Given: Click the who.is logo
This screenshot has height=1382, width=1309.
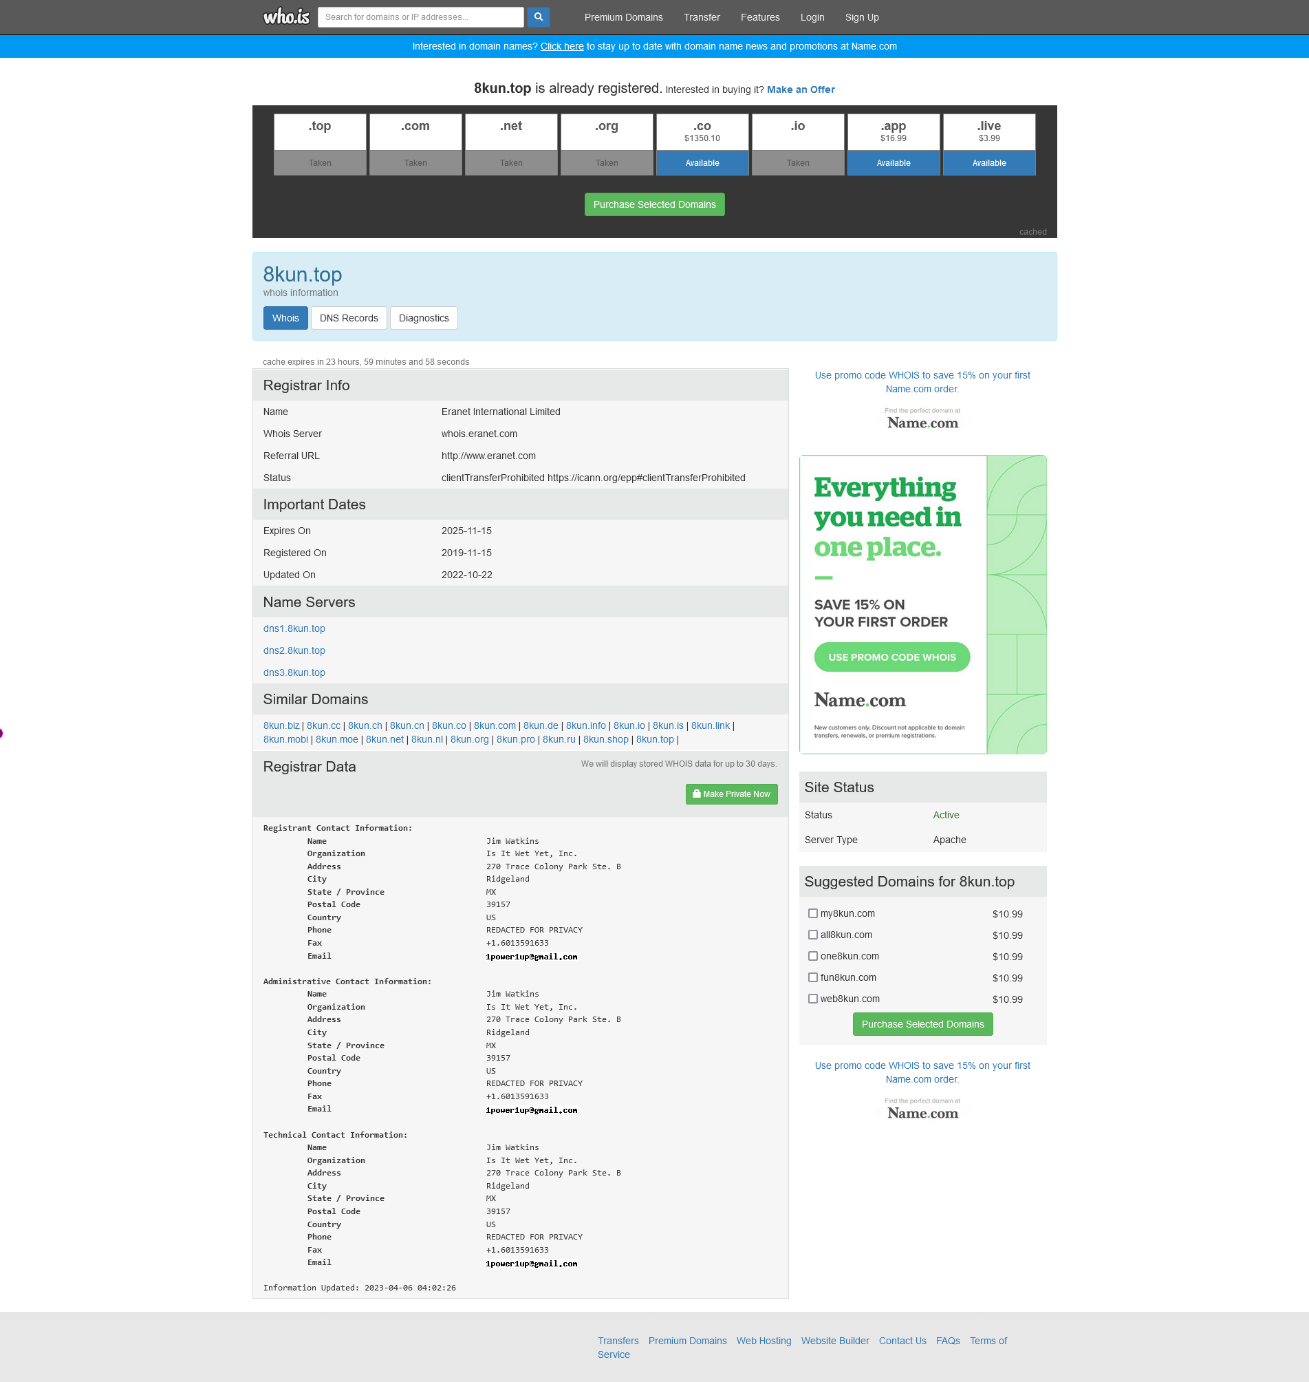Looking at the screenshot, I should pos(286,17).
